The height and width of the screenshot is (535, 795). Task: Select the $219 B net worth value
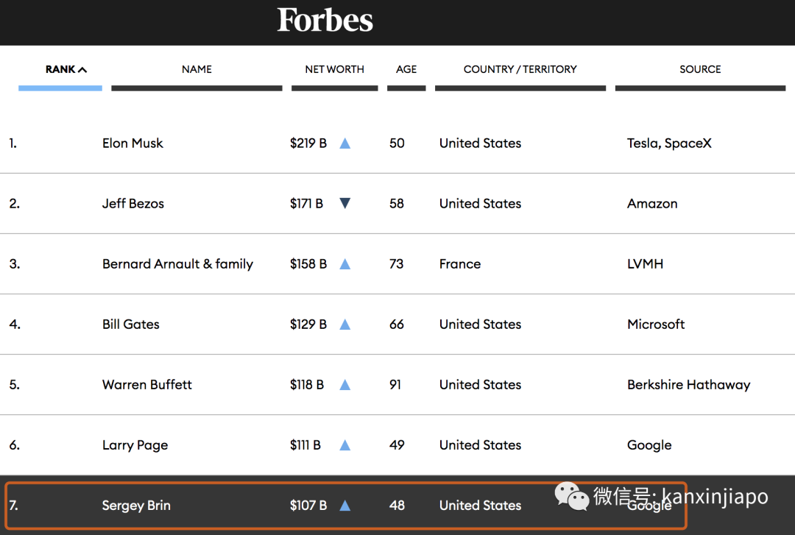pos(308,143)
